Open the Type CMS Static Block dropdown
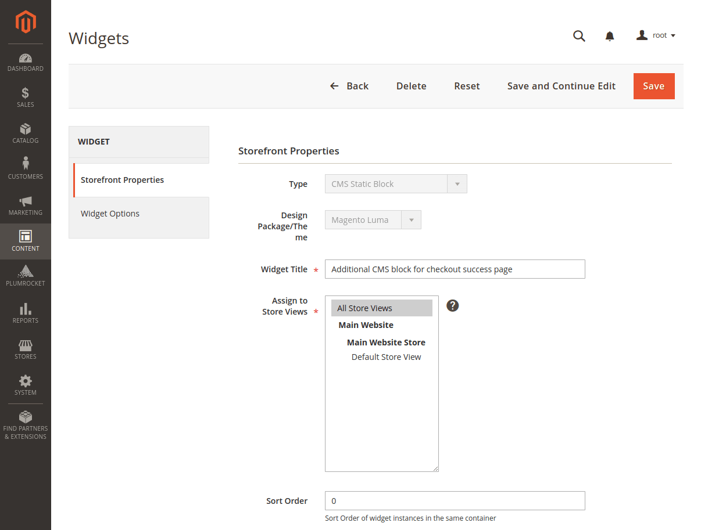The height and width of the screenshot is (530, 701). tap(396, 184)
